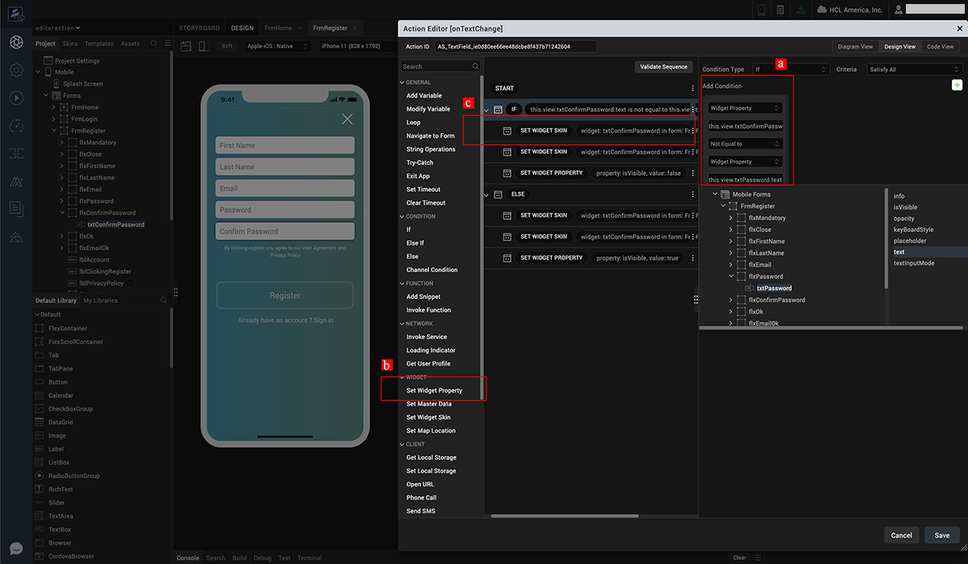Screen dimensions: 968x564
Task: Collapse the ELSE block chevron
Action: (x=486, y=195)
